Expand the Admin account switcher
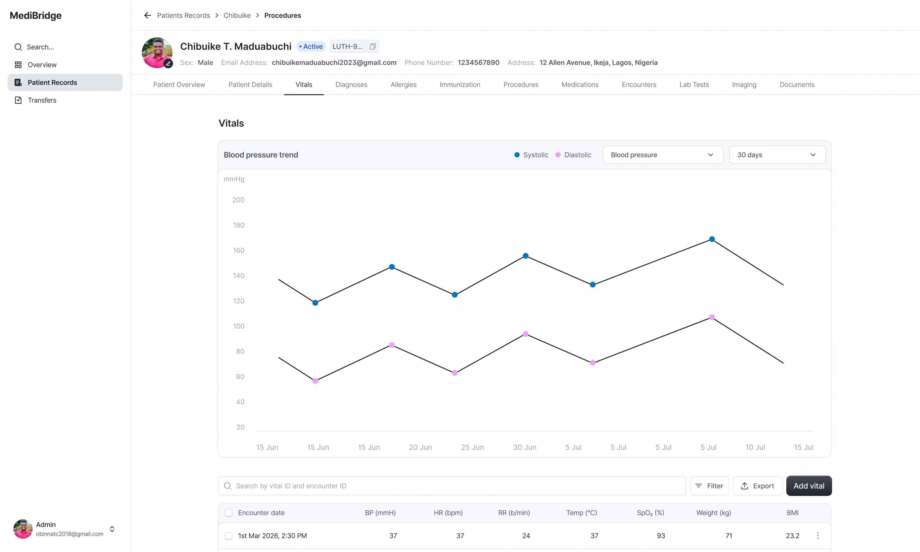 [x=112, y=529]
